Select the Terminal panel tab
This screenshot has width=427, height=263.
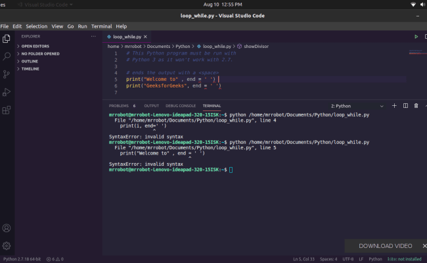tap(212, 106)
